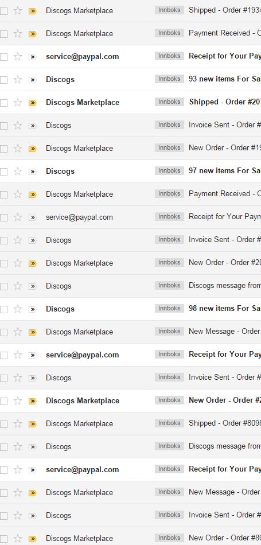
Task: Select checkbox for '98 new items' email
Action: [x=3, y=309]
